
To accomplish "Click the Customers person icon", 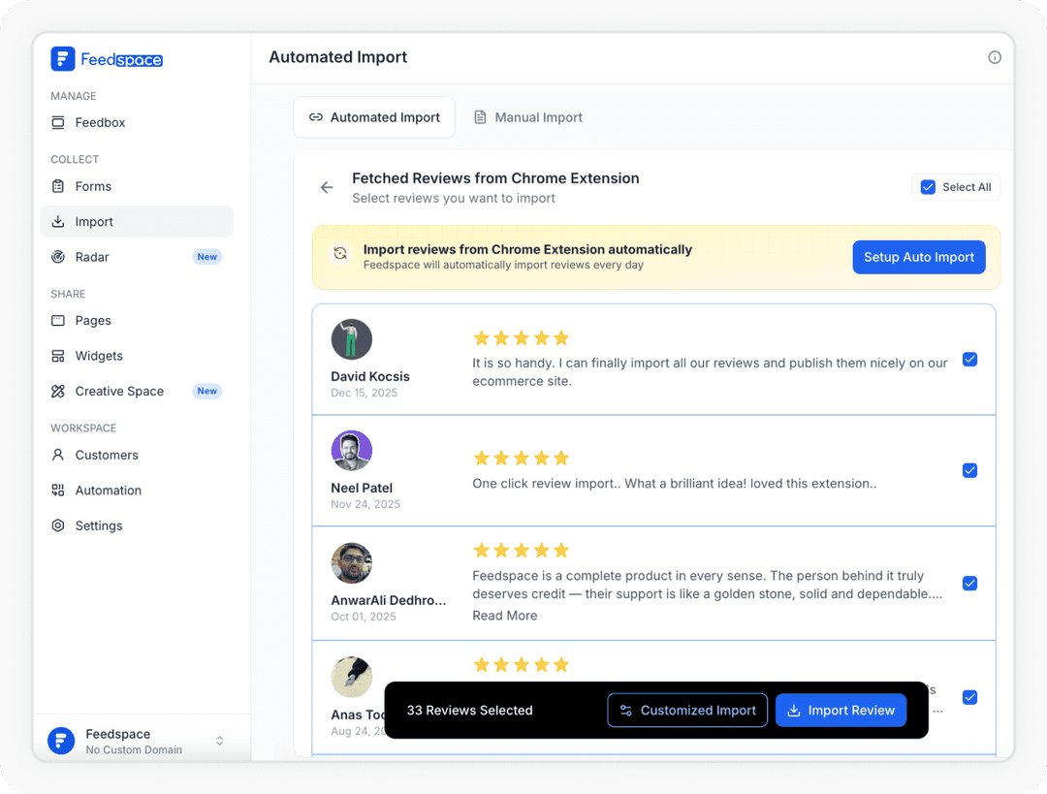I will tap(58, 455).
